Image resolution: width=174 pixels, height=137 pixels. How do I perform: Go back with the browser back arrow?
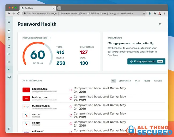[x=9, y=14]
